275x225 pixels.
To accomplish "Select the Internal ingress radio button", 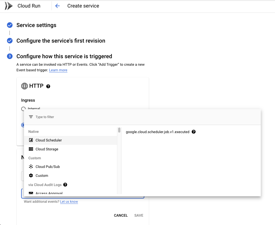I will pyautogui.click(x=23, y=109).
